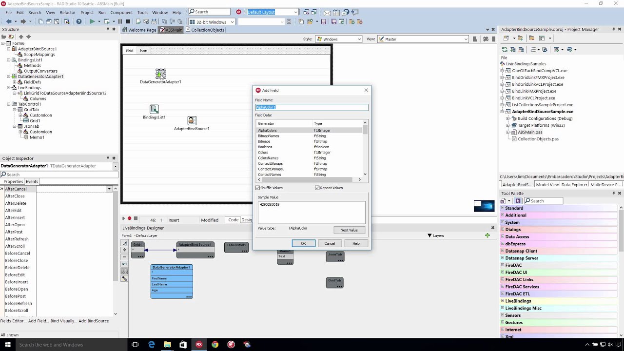Click the Bind Visually link
Viewport: 624px width, 351px height.
63,321
